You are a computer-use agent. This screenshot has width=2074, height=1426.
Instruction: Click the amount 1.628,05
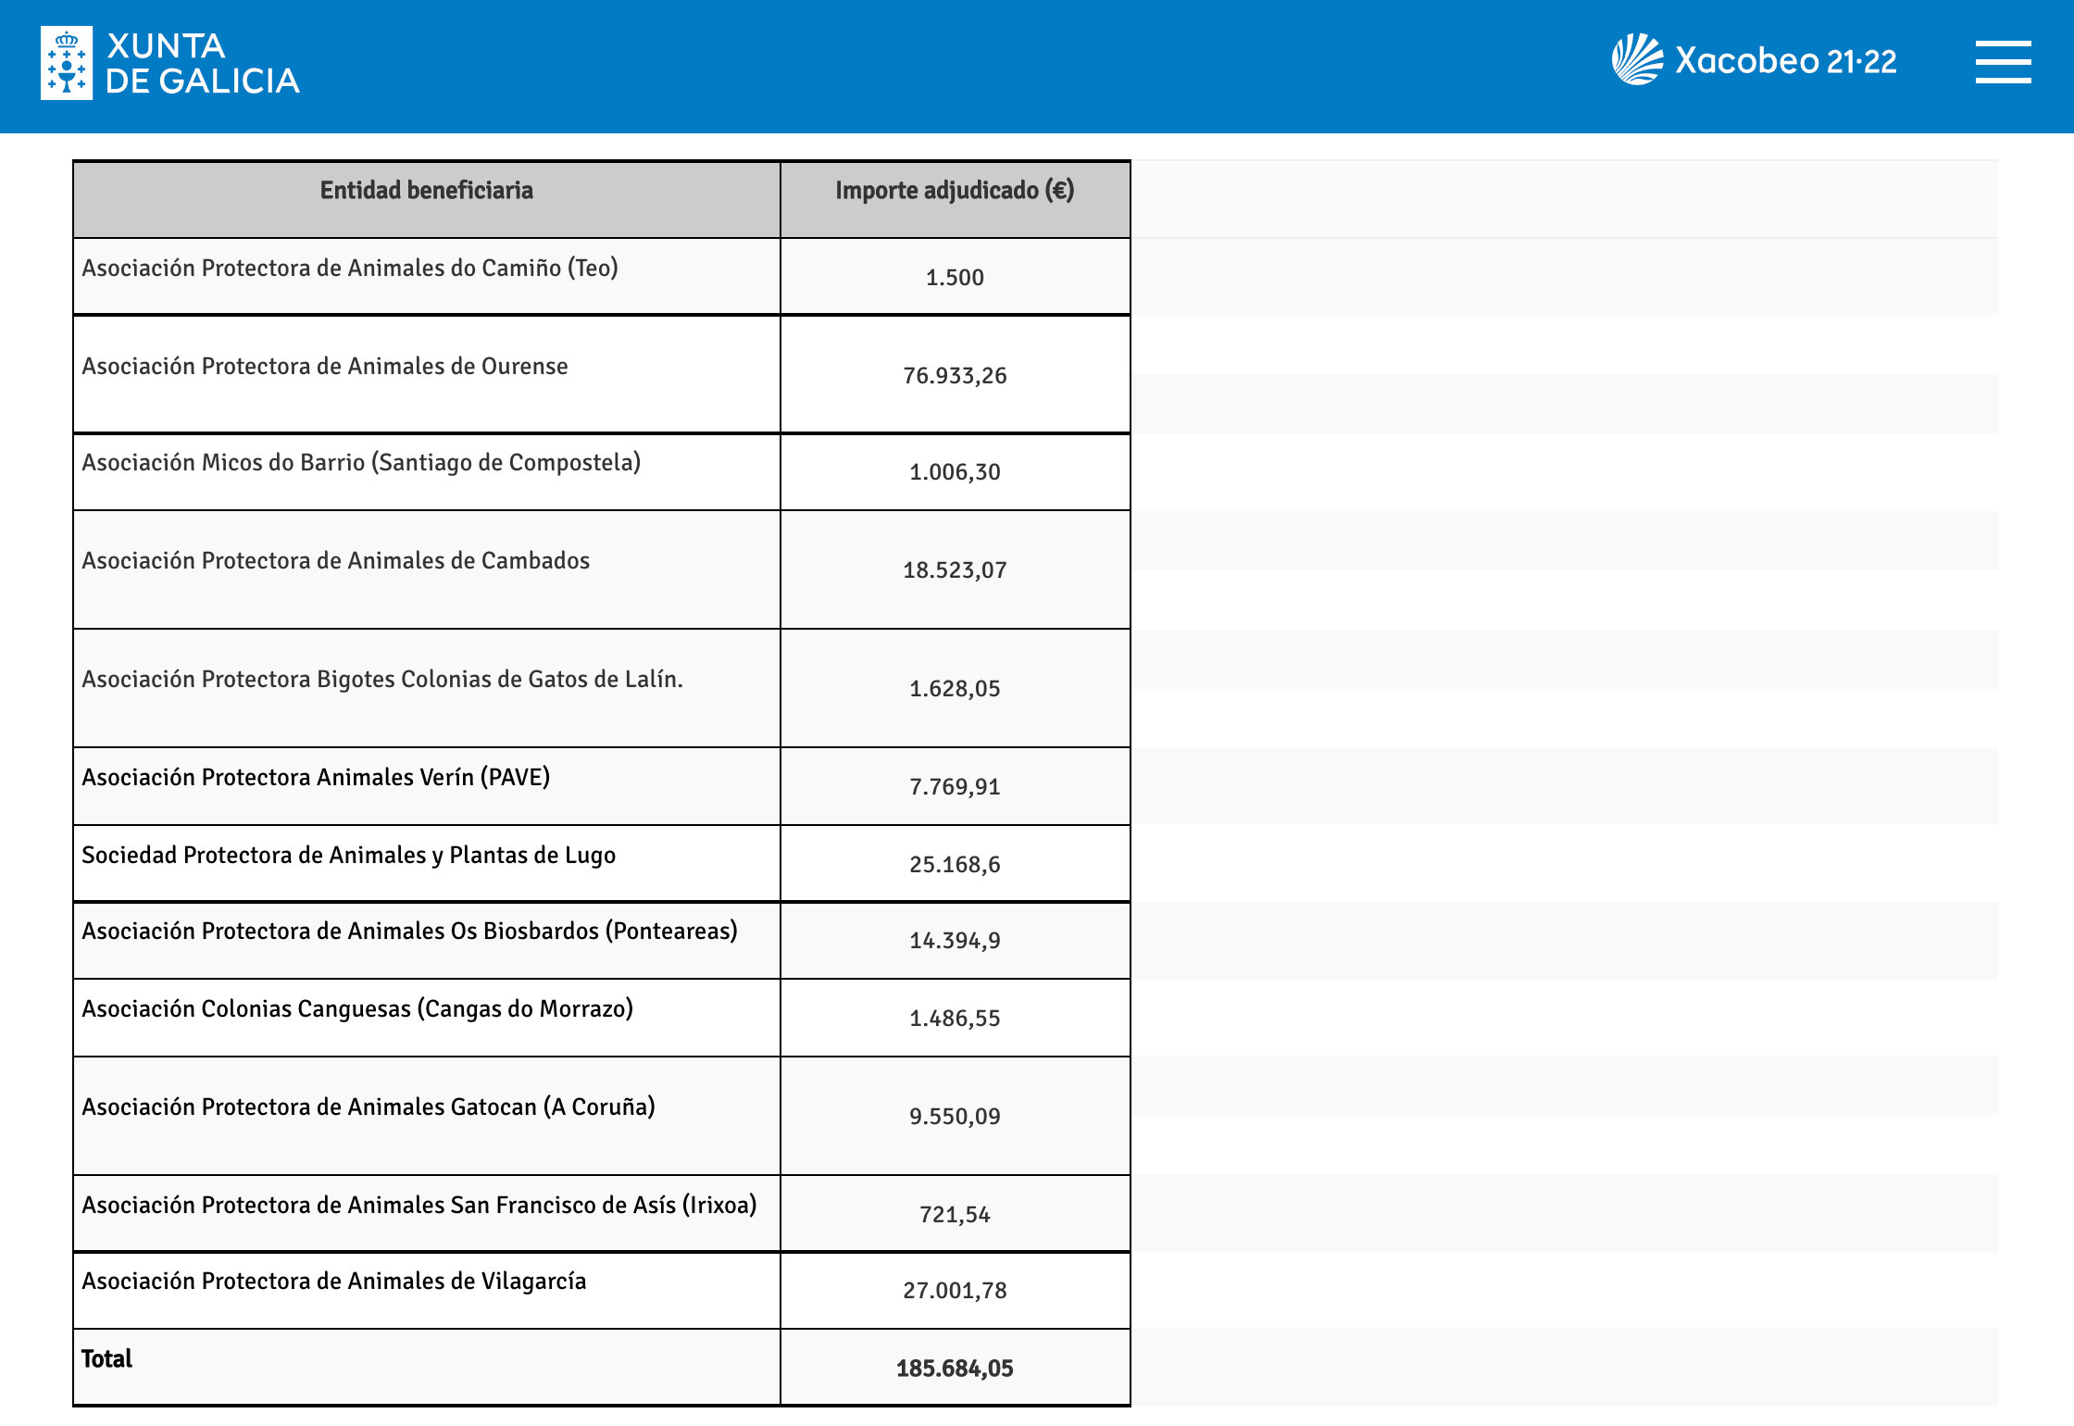[x=955, y=689]
